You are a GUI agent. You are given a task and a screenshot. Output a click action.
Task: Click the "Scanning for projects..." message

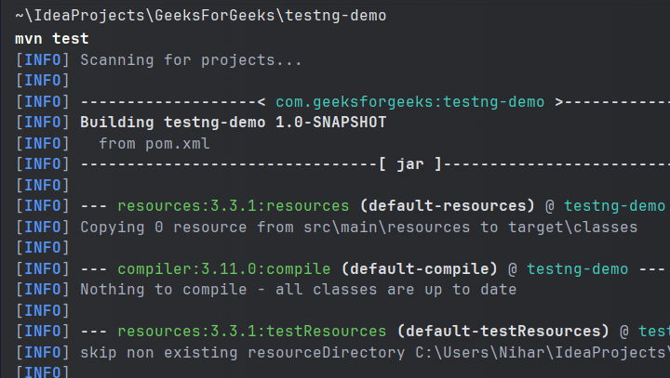pos(191,60)
